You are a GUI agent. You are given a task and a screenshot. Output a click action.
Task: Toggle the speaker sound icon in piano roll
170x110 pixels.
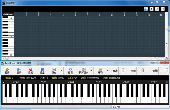coord(146,9)
